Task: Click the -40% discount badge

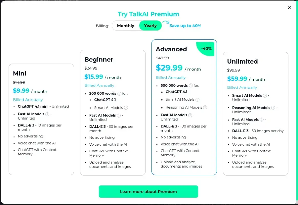Action: (x=207, y=48)
